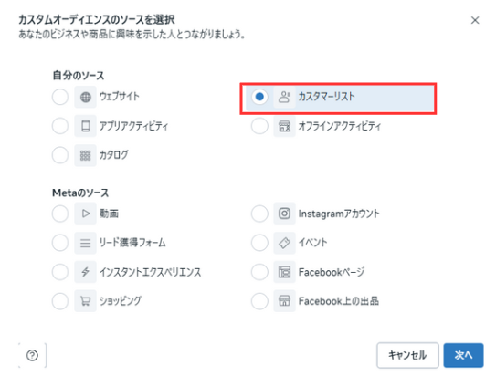496x376 pixels.
Task: Click the phone icon for アプリアクティビティ
Action: (86, 126)
